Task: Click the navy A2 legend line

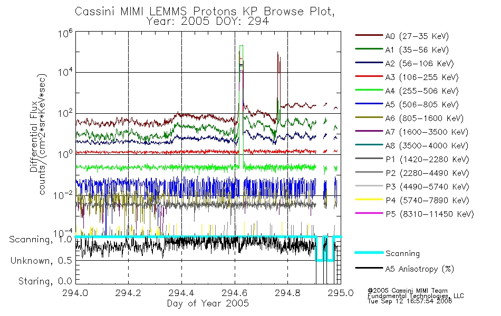Action: coord(369,63)
